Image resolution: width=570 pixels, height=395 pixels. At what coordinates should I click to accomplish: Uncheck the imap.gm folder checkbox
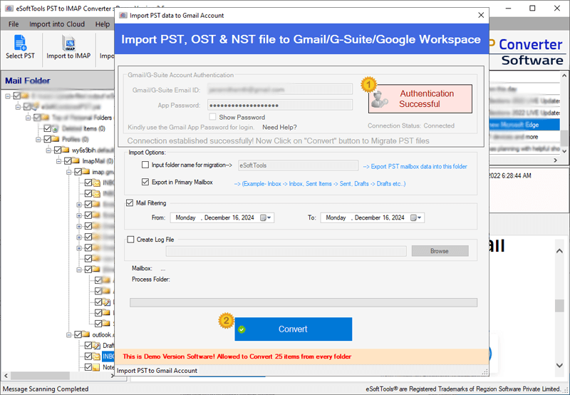click(x=78, y=172)
